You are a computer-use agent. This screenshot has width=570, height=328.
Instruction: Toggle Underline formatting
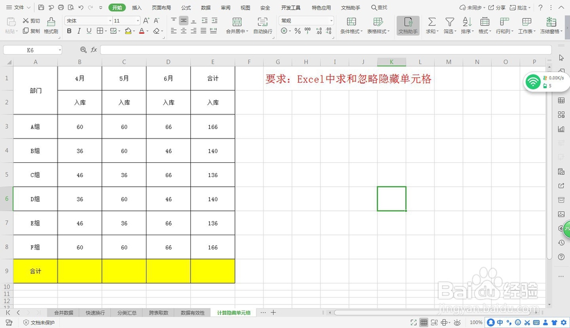[89, 31]
